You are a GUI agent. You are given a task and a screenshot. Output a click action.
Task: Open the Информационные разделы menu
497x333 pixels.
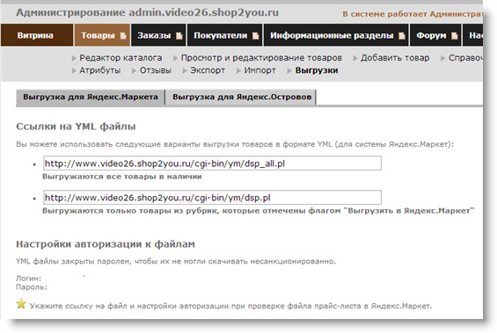[x=336, y=35]
